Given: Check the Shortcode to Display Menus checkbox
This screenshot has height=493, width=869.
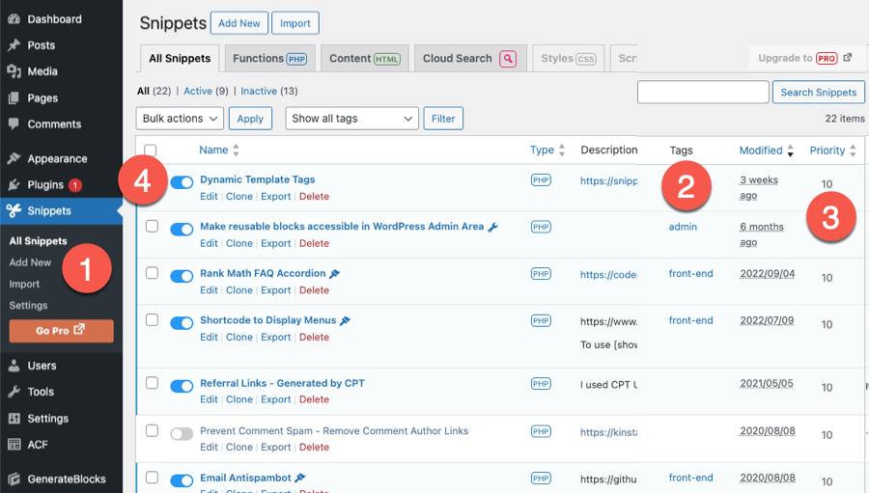Looking at the screenshot, I should pyautogui.click(x=151, y=320).
